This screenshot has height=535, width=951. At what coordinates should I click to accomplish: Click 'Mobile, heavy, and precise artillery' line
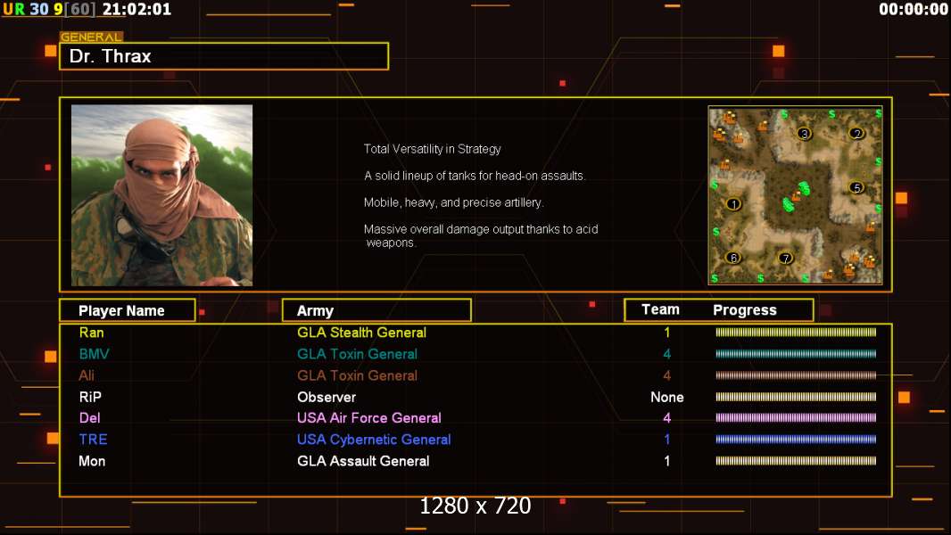[x=454, y=202]
